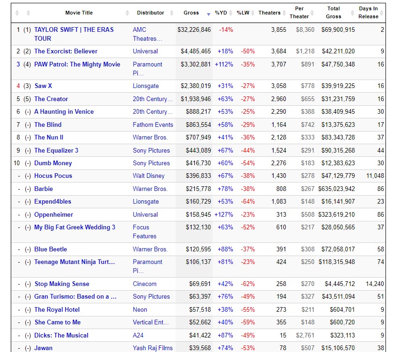Sort by the %LW column header
This screenshot has width=393, height=352.
(243, 13)
